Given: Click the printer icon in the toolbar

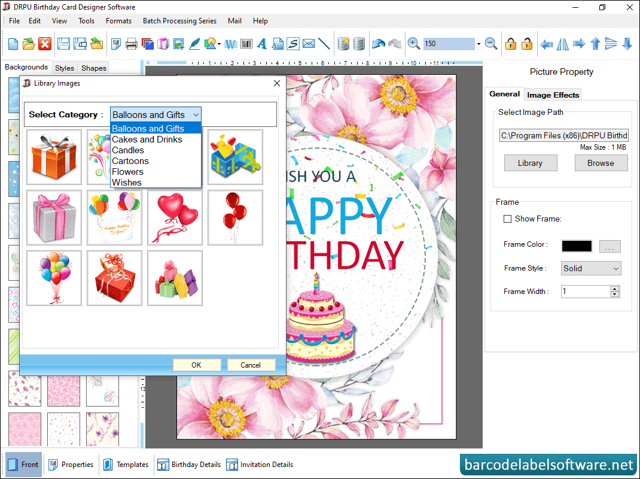Looking at the screenshot, I should point(131,44).
